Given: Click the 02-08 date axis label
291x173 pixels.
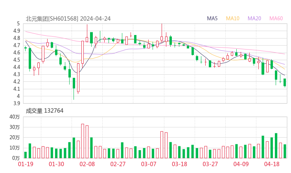Looking at the screenshot, I should 87,164.
